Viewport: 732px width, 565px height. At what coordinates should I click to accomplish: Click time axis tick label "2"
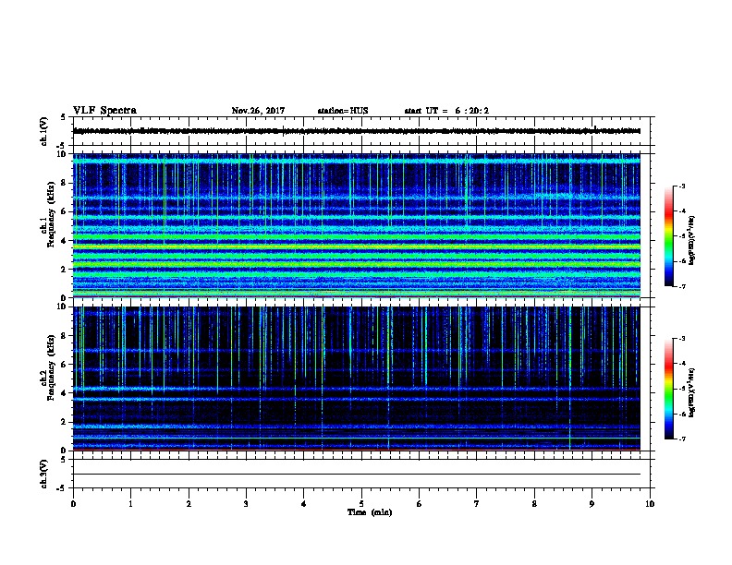[189, 504]
